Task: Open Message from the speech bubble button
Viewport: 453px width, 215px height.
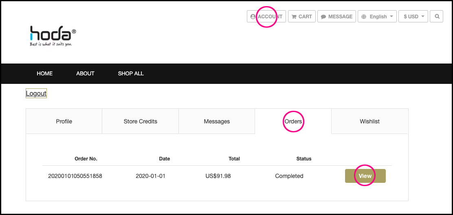Action: point(336,17)
